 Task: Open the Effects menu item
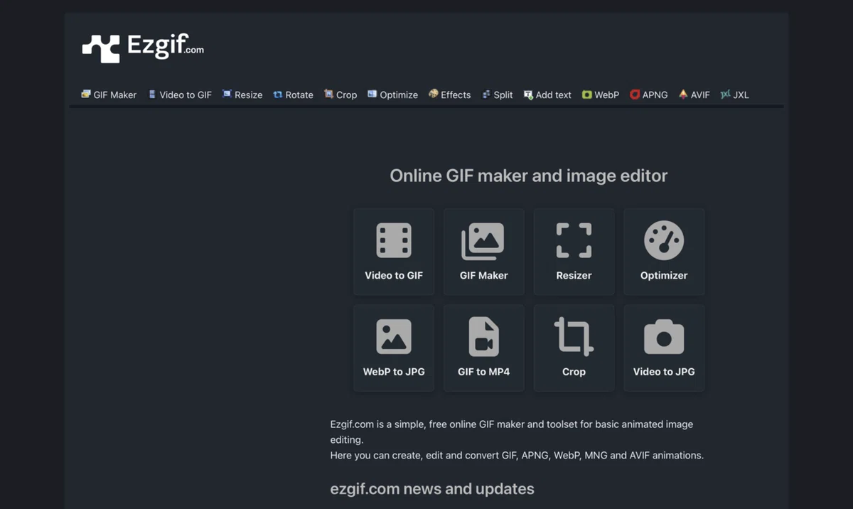[449, 95]
